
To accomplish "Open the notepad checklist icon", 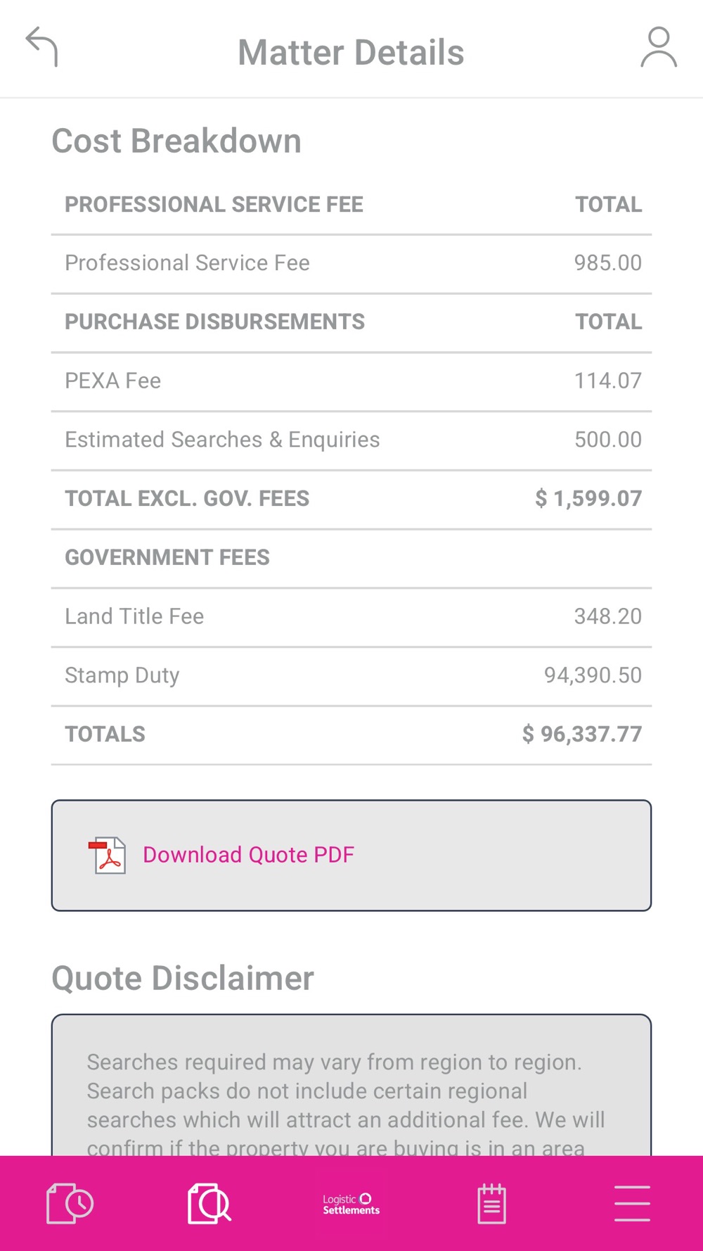I will 491,1203.
